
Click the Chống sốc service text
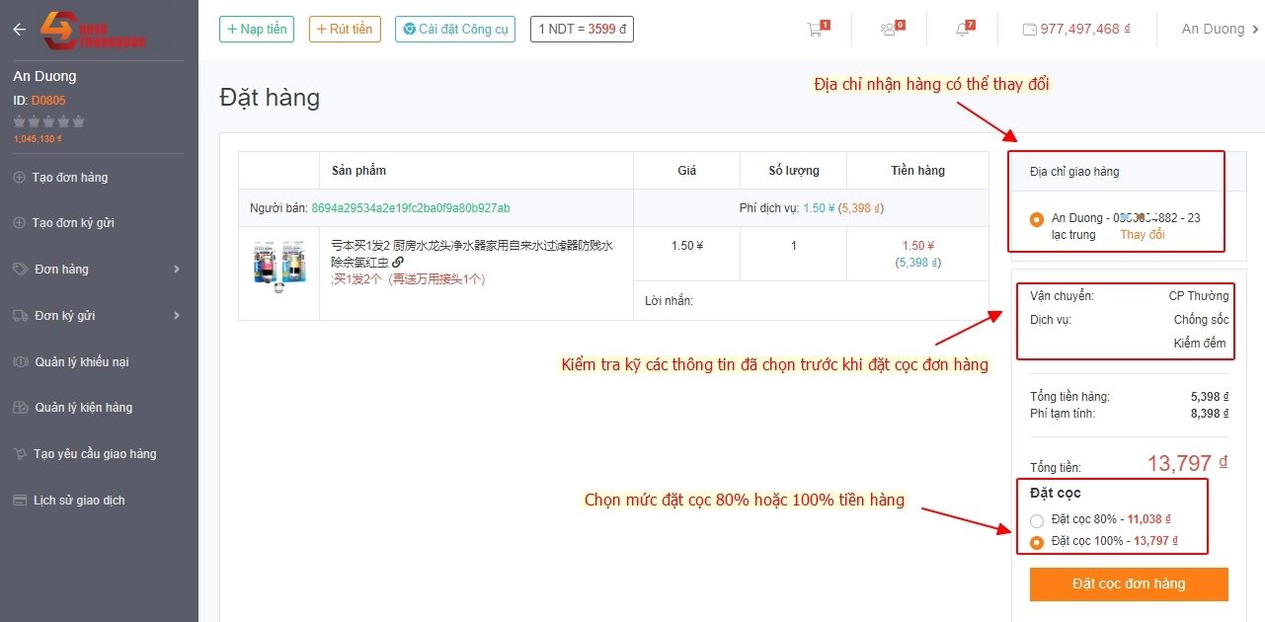(1202, 320)
